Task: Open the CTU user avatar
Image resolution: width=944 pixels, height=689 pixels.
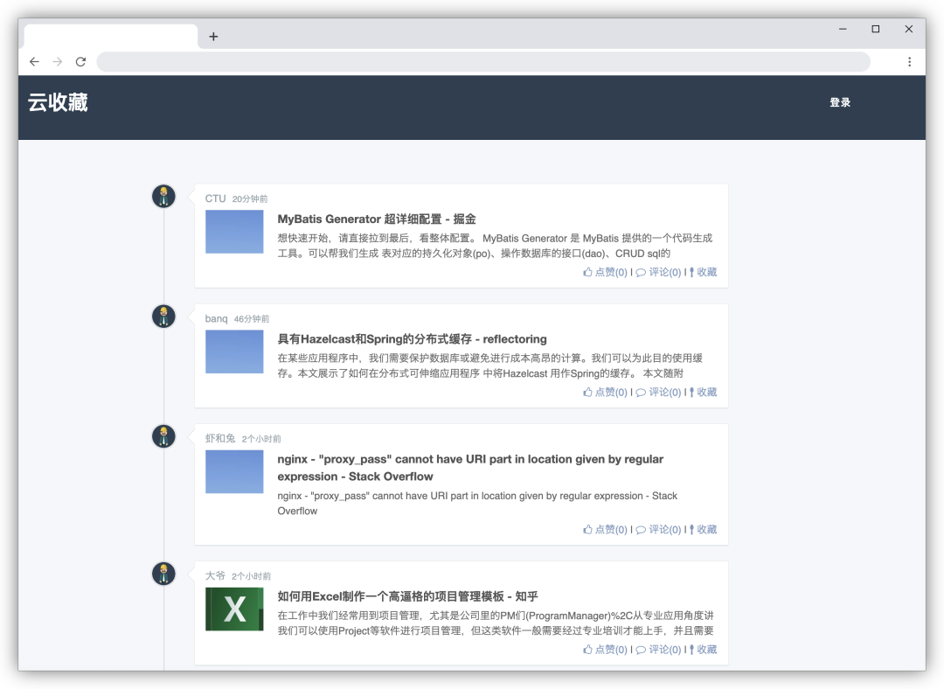Action: click(x=163, y=197)
